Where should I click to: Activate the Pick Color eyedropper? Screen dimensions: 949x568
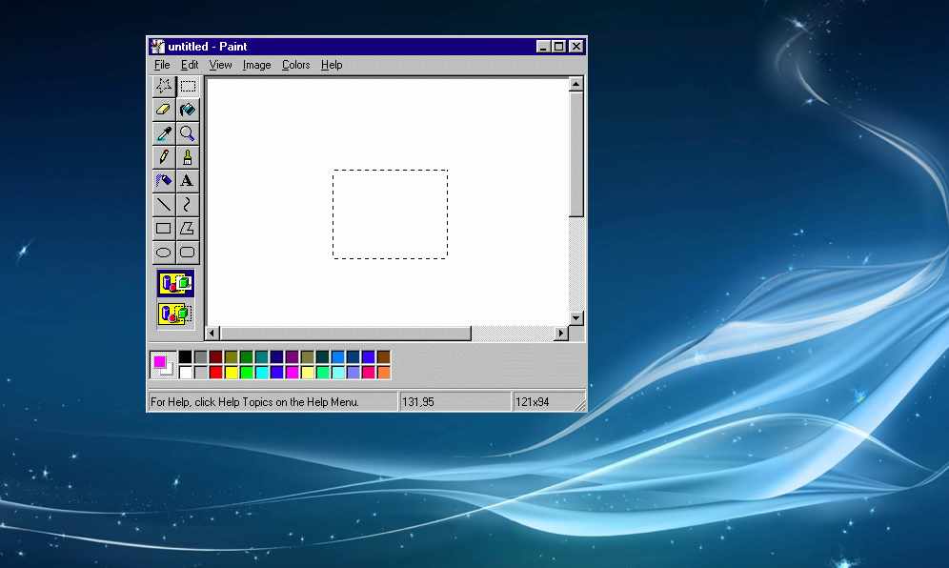pyautogui.click(x=164, y=133)
